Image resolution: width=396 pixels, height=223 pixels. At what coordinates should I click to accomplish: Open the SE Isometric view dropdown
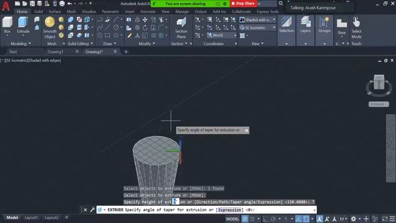pos(257,27)
